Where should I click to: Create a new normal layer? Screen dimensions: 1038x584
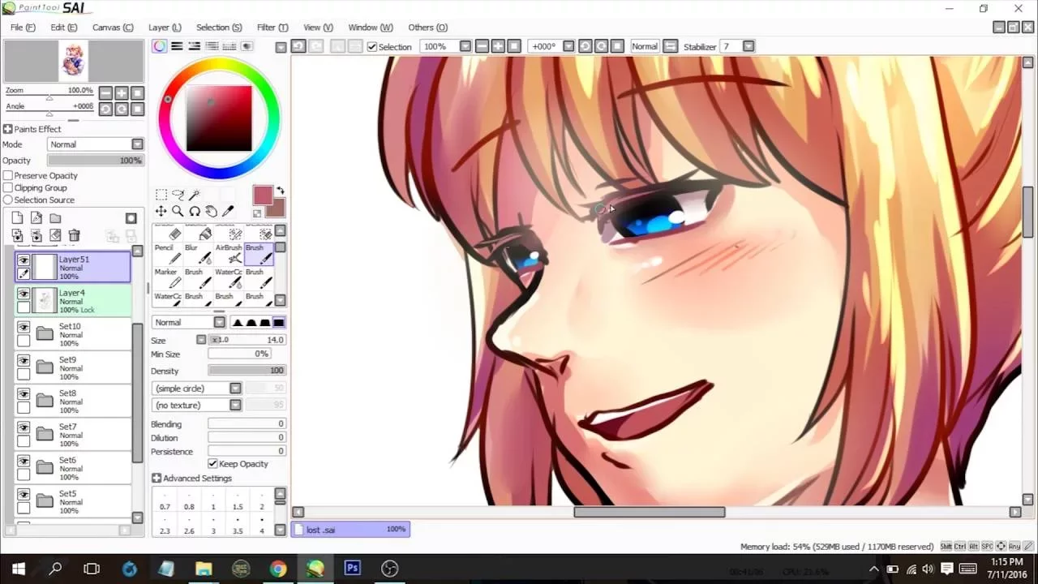click(18, 218)
